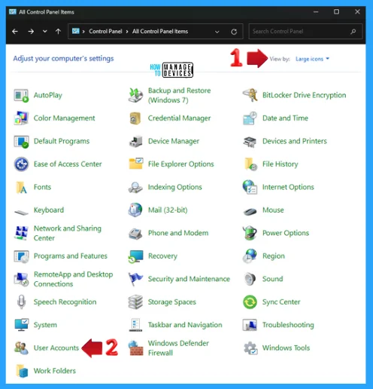Select Control Panel in the breadcrumb path
The height and width of the screenshot is (389, 373).
(x=105, y=32)
